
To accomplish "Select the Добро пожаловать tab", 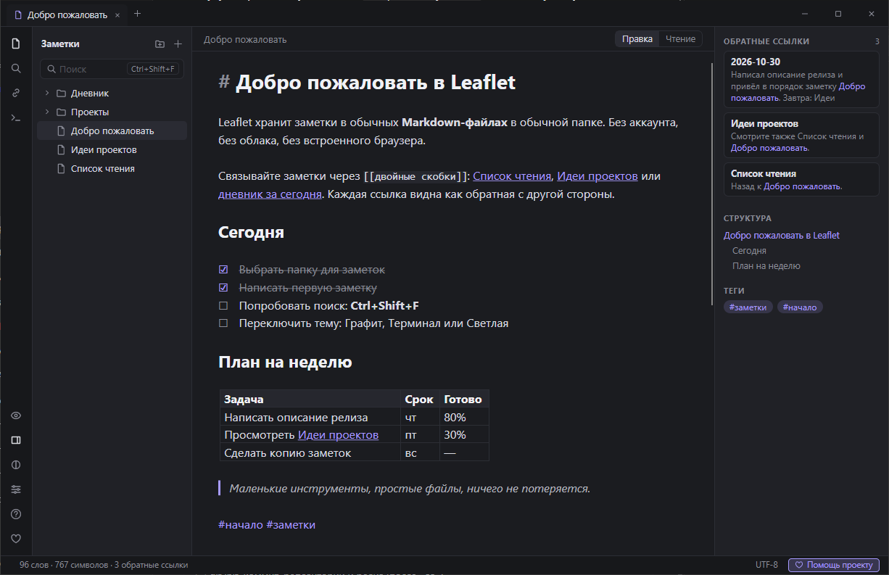I will 67,15.
